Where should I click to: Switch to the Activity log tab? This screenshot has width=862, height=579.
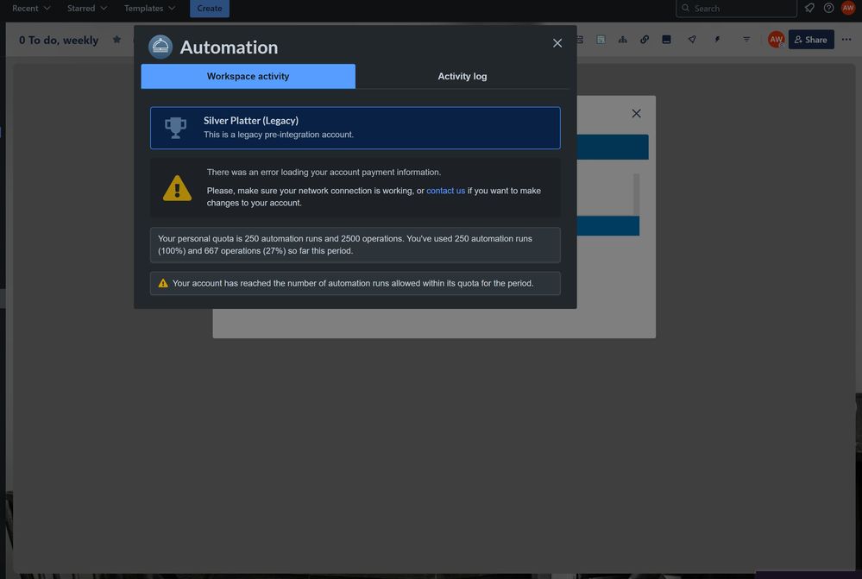462,76
